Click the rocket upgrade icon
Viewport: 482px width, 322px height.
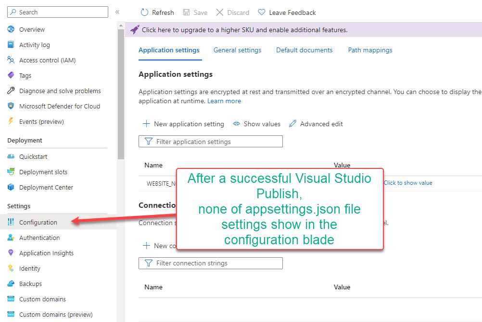point(134,30)
